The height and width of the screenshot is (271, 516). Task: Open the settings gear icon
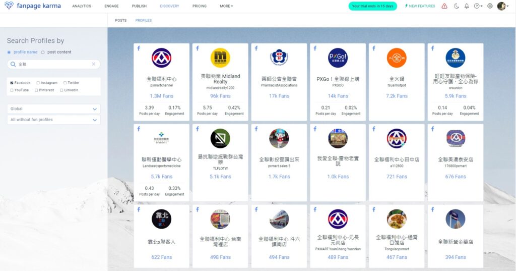click(x=490, y=6)
